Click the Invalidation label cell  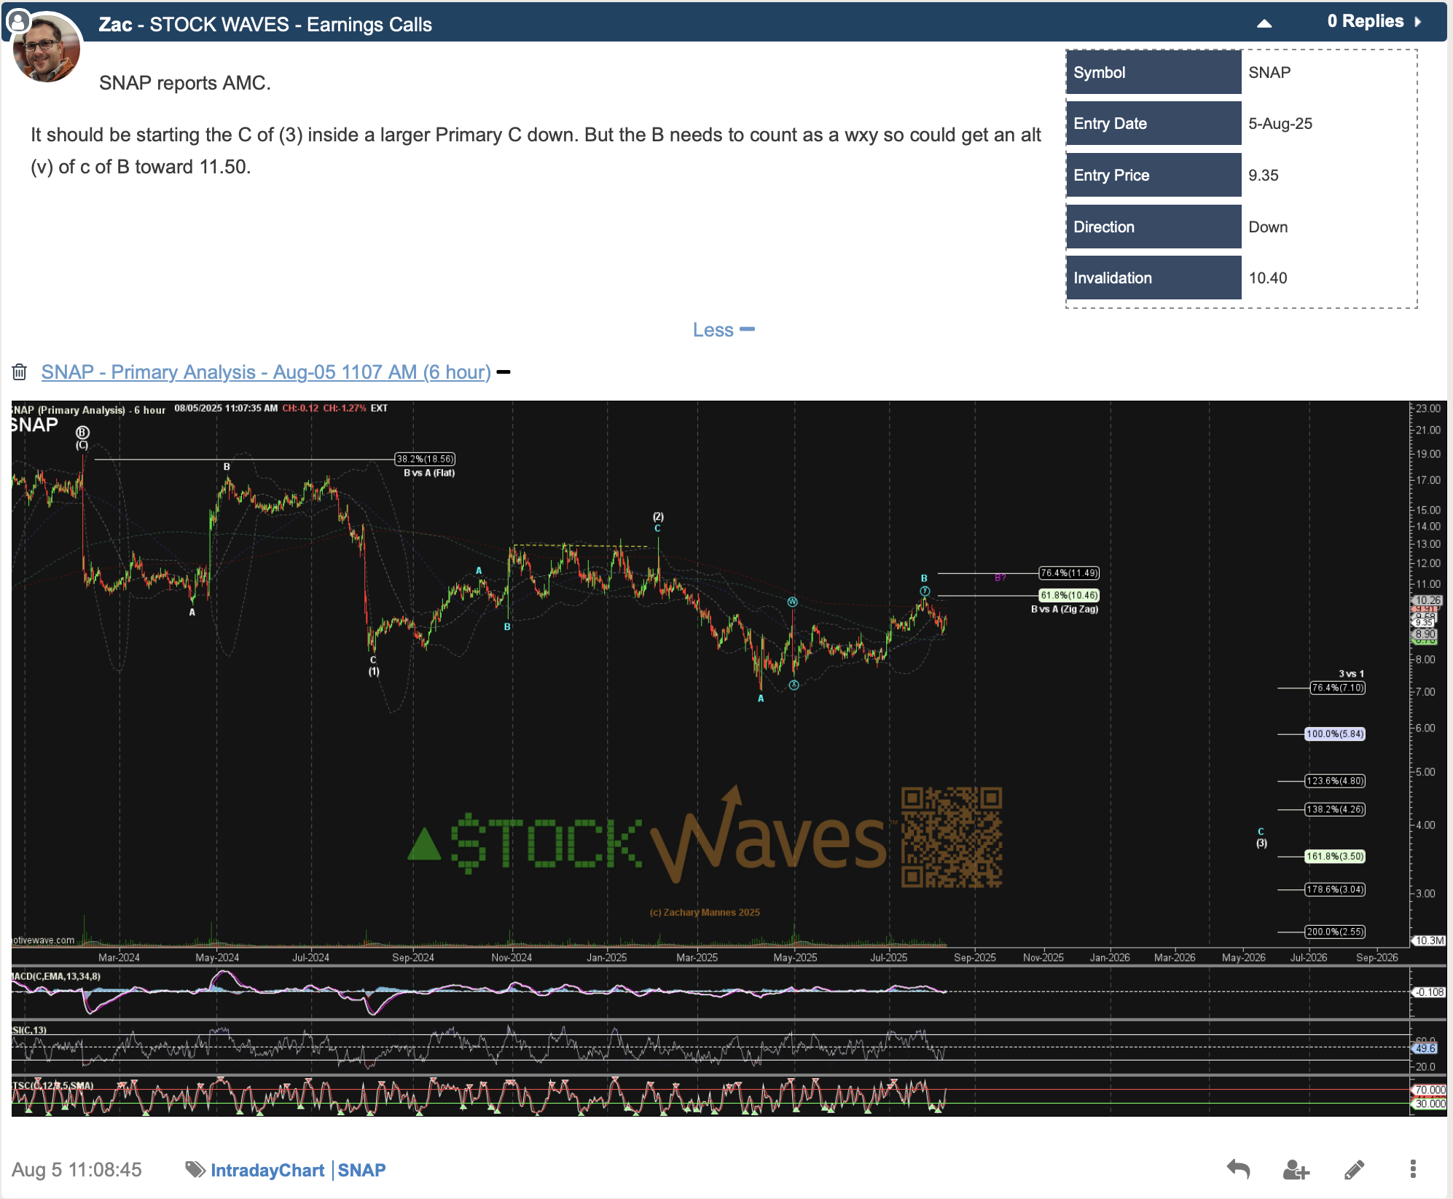click(1154, 278)
